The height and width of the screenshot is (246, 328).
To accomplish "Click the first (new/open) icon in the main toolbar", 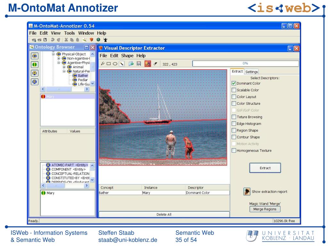I will [34, 40].
